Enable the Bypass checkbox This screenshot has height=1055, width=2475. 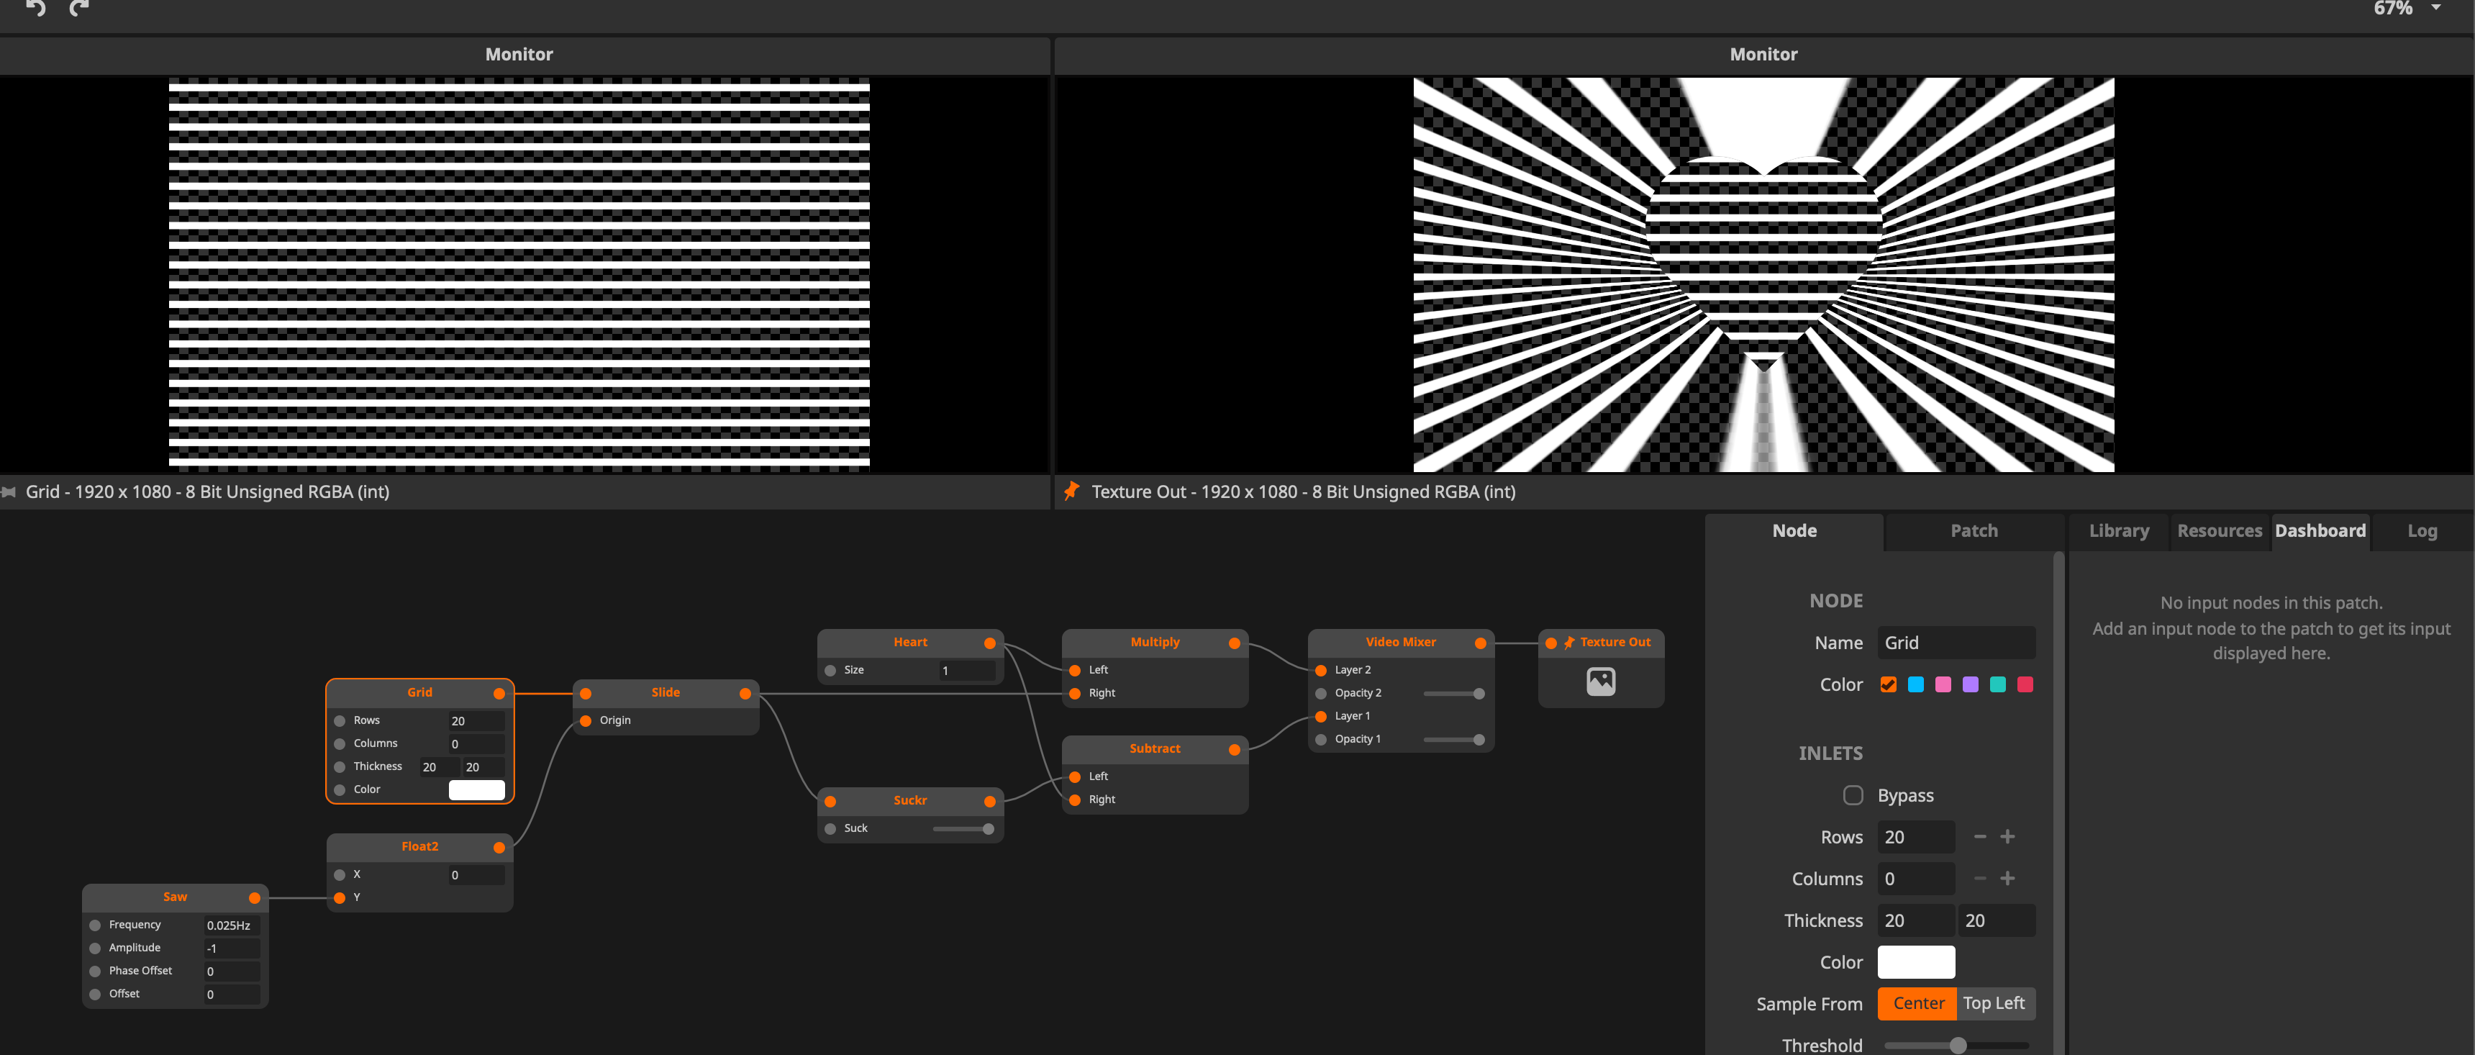(1853, 794)
